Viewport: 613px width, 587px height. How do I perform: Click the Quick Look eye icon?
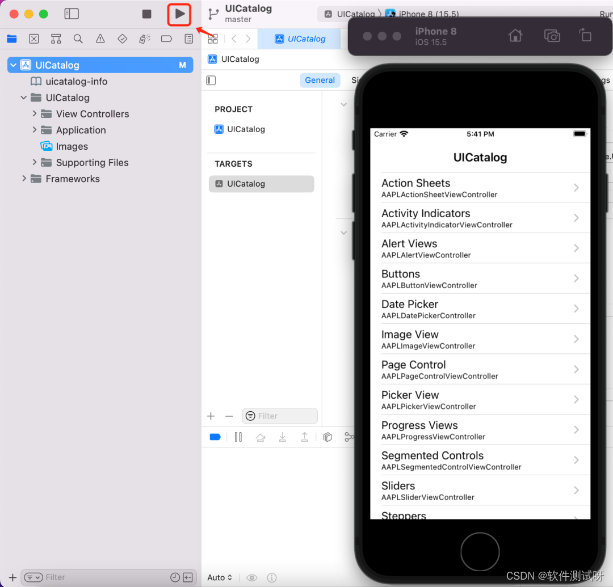pos(252,577)
